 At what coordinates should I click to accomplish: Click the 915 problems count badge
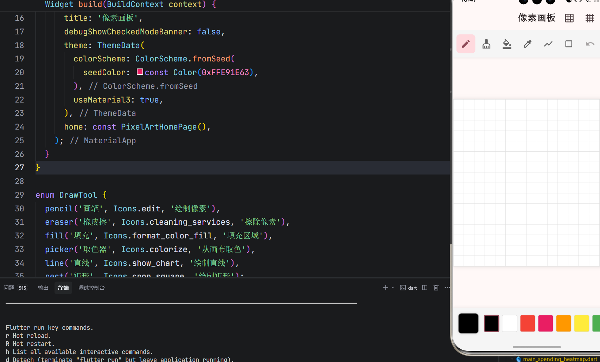tap(23, 288)
